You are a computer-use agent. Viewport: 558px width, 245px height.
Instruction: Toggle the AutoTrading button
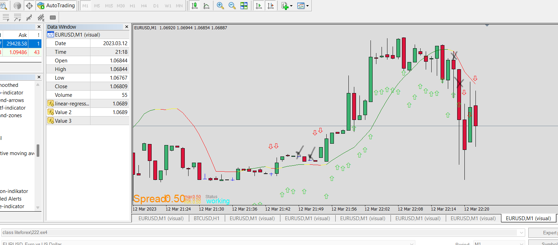[56, 6]
